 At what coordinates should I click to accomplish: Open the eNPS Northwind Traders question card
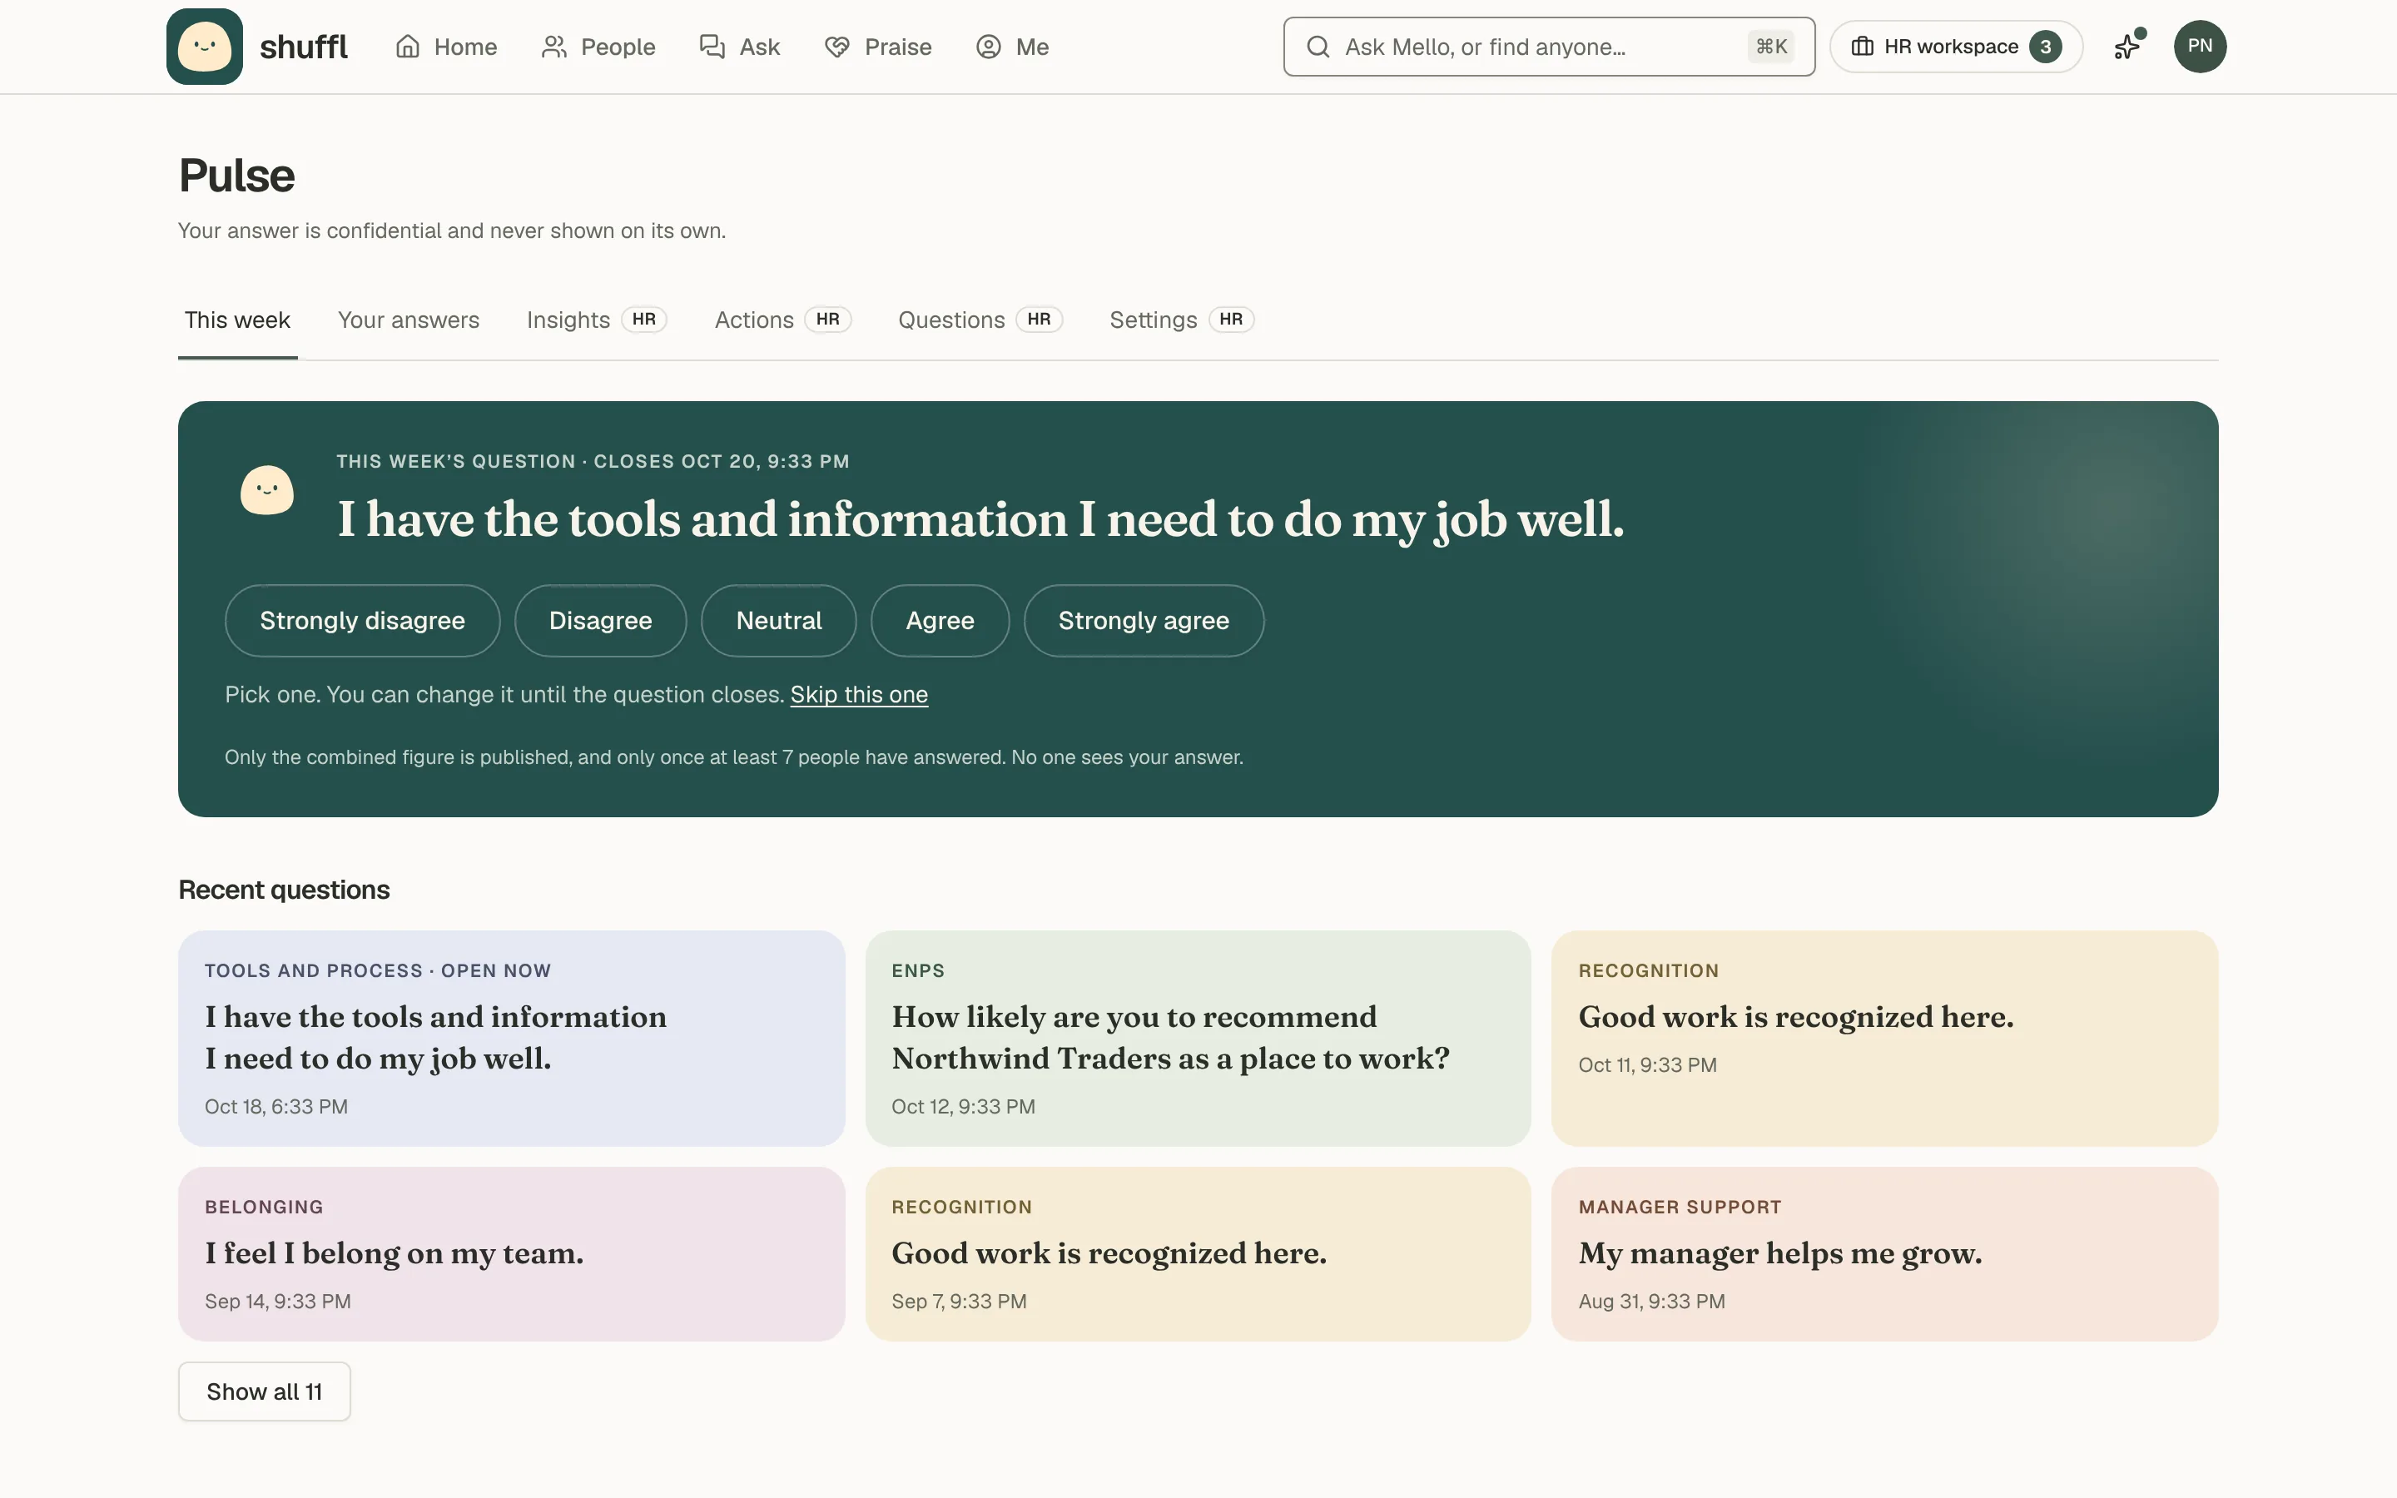point(1198,1037)
